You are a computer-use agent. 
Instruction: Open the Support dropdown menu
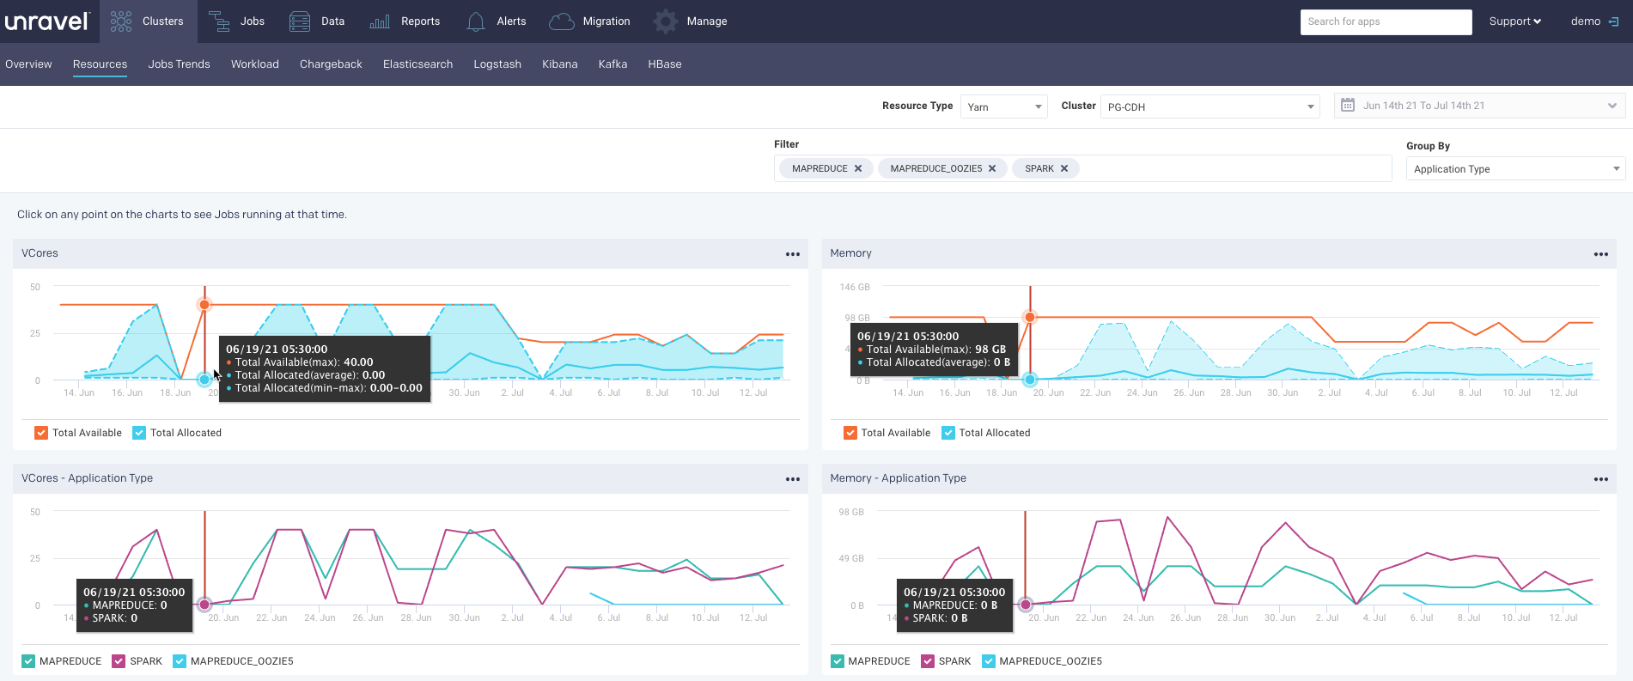tap(1514, 21)
